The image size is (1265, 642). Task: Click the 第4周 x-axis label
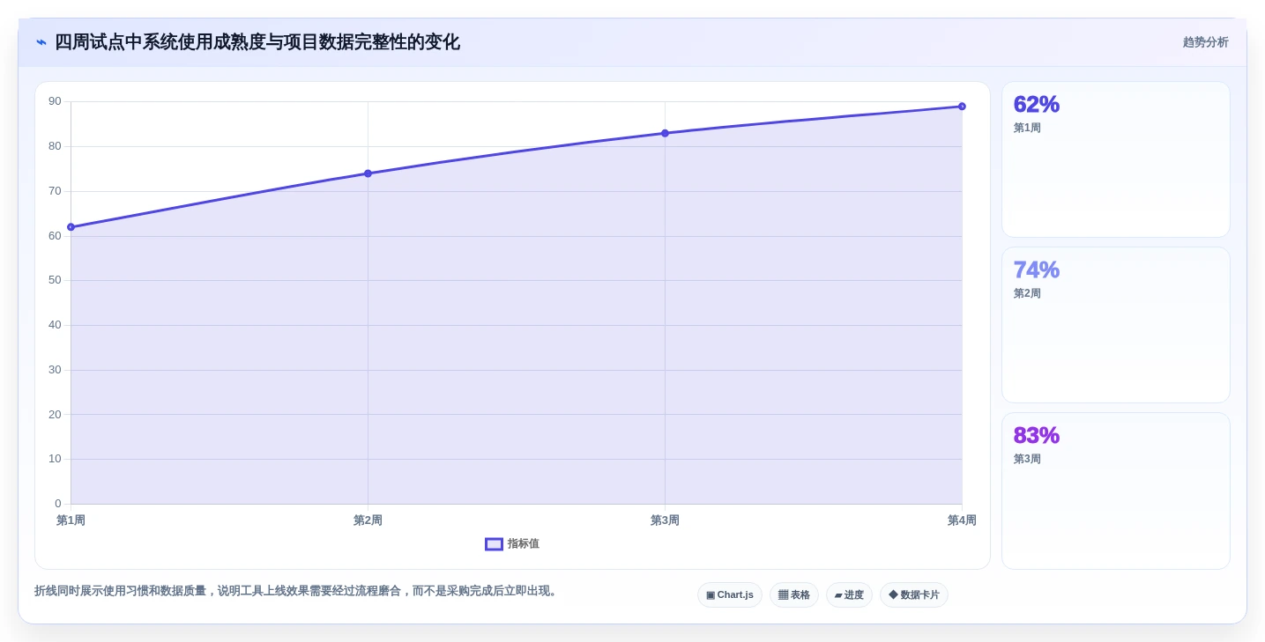(962, 520)
